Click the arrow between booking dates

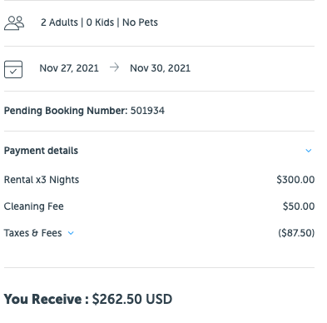click(114, 67)
